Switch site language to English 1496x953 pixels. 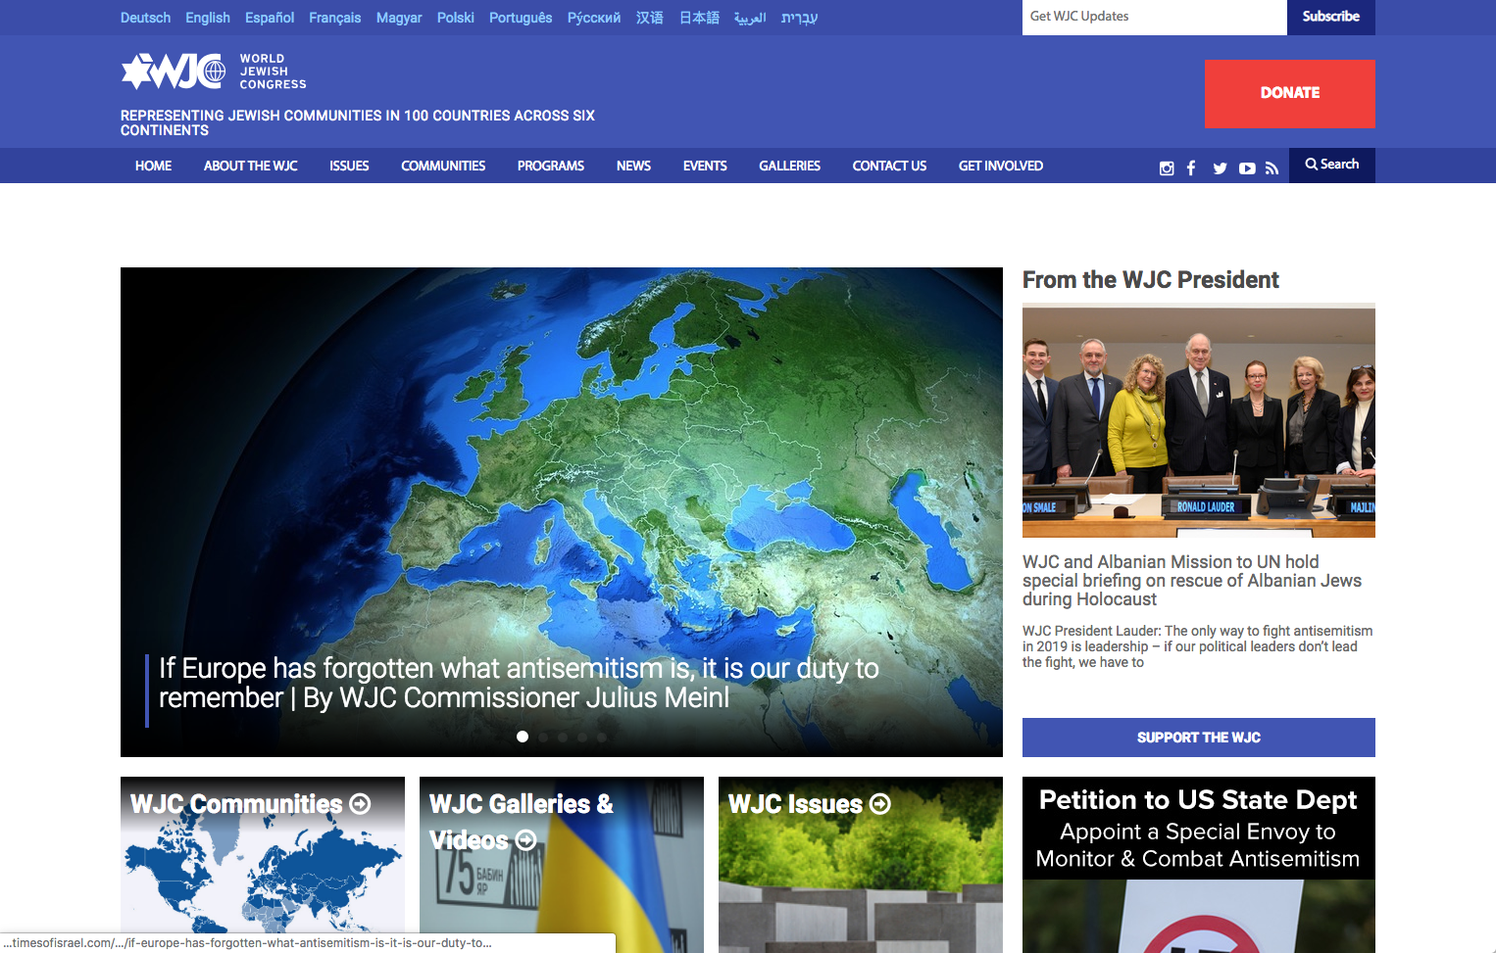point(208,18)
